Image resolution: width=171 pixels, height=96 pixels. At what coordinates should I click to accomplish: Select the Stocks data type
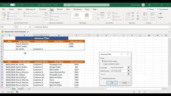[87, 16]
